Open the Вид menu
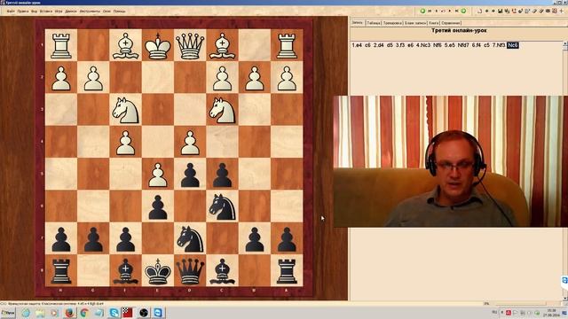 (x=34, y=12)
